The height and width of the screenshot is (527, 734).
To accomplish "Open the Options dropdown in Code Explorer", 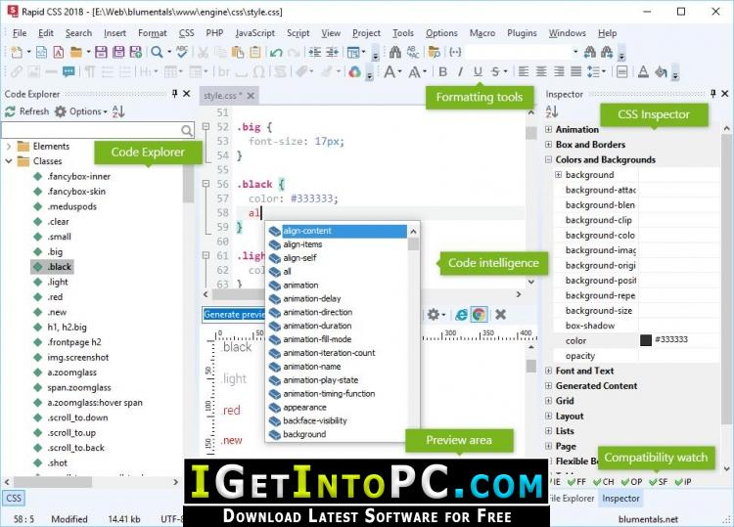I will [81, 111].
